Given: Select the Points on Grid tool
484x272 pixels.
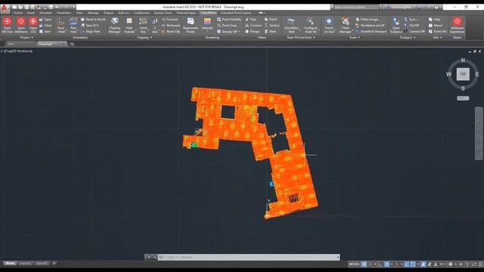Looking at the screenshot, I should click(329, 25).
